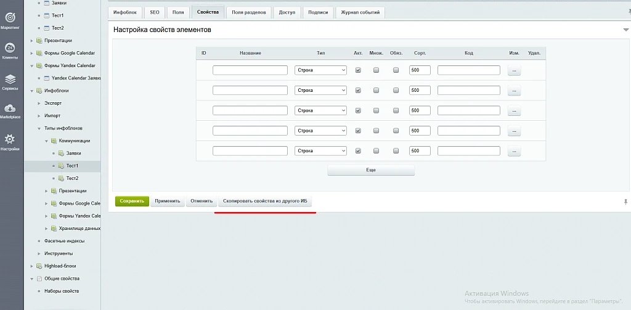The image size is (631, 310).
Task: Click the Yandex Calendar Заявки list icon
Action: coord(46,78)
